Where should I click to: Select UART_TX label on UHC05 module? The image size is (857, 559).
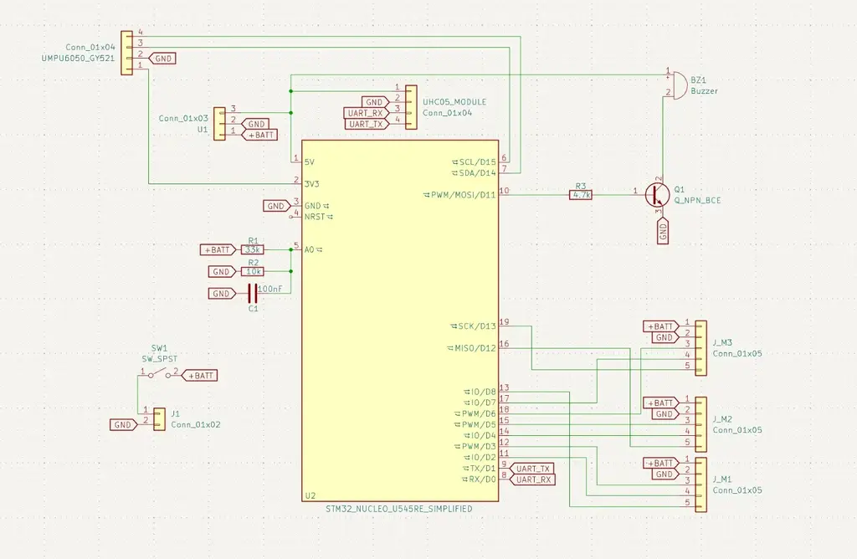click(366, 124)
